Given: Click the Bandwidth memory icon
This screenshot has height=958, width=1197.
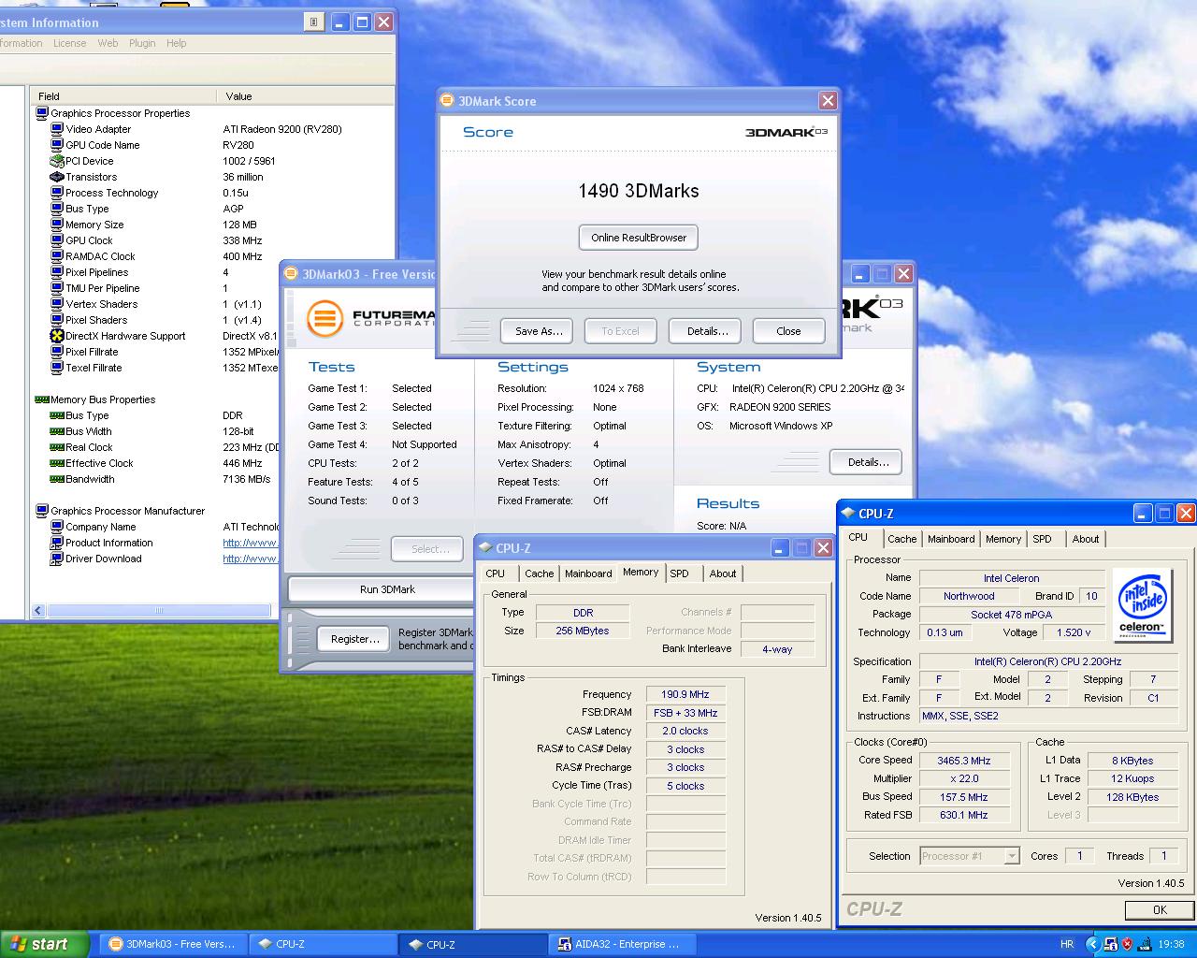Looking at the screenshot, I should click(57, 479).
